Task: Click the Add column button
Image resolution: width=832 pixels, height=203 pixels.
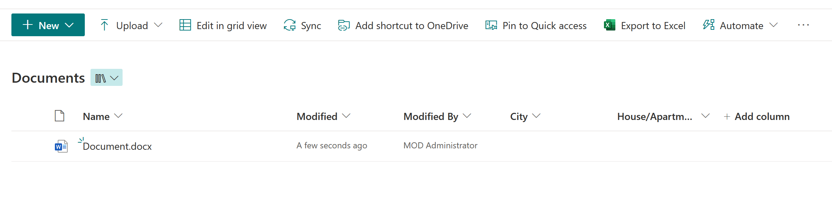Action: point(757,116)
